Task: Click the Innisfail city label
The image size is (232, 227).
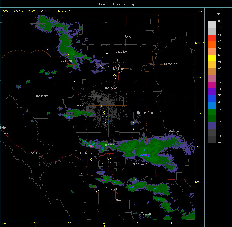Action: pos(112,88)
